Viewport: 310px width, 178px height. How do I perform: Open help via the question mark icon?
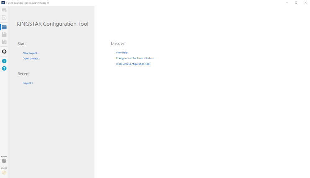point(4,68)
